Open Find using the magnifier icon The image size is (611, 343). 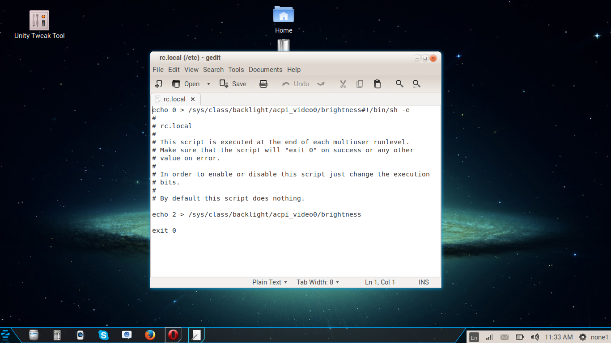coord(399,84)
